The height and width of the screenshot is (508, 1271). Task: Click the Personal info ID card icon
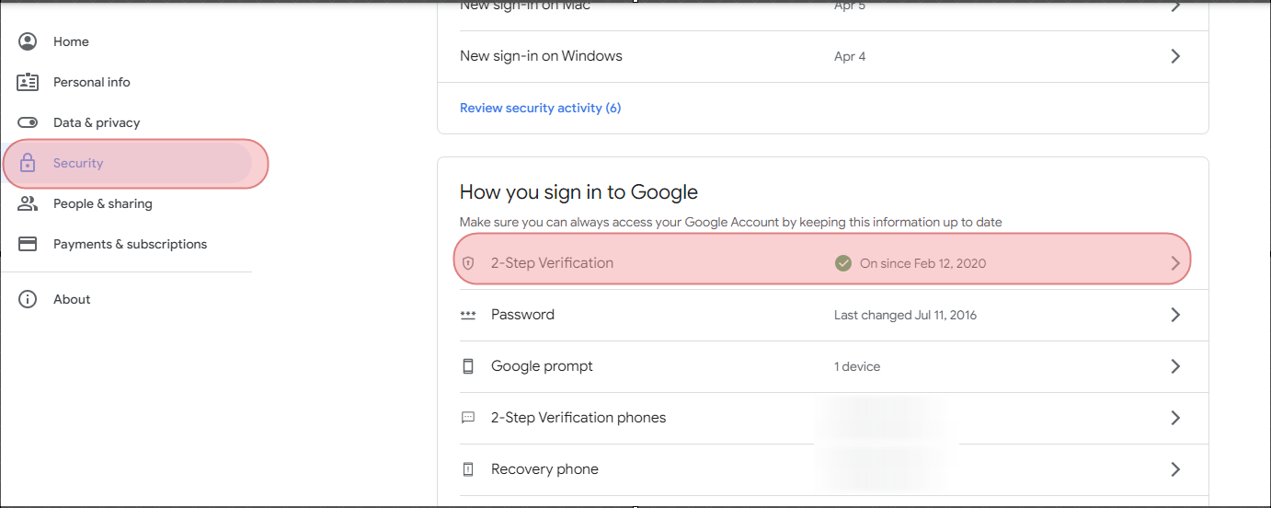[28, 82]
